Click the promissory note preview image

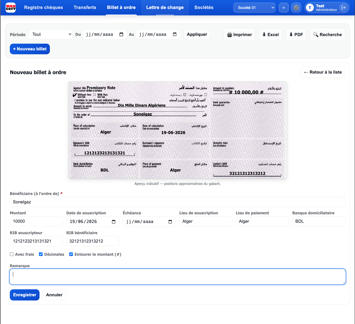178,130
